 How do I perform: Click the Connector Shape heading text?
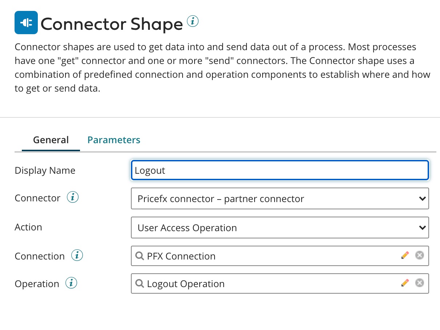click(112, 24)
